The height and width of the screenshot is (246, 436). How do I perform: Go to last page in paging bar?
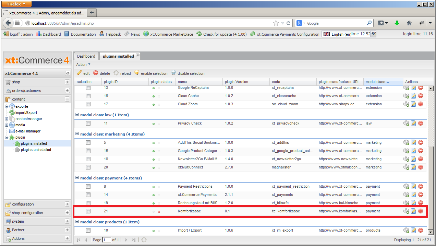click(x=134, y=240)
